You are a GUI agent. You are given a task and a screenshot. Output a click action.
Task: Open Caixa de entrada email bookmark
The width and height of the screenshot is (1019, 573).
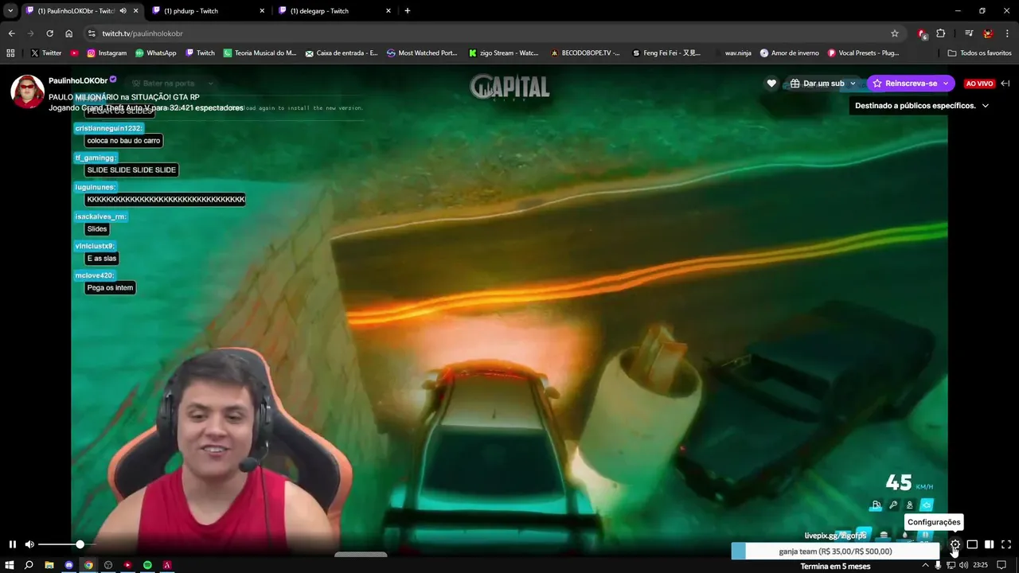pos(342,53)
